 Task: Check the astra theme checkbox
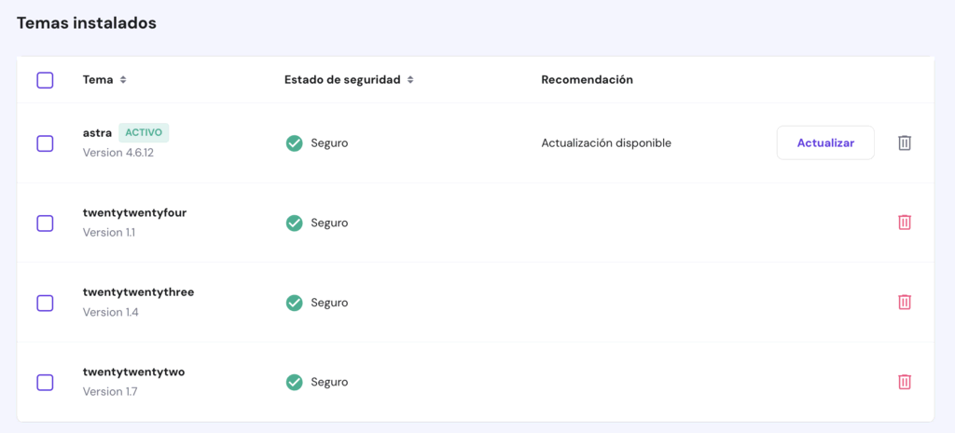tap(45, 143)
